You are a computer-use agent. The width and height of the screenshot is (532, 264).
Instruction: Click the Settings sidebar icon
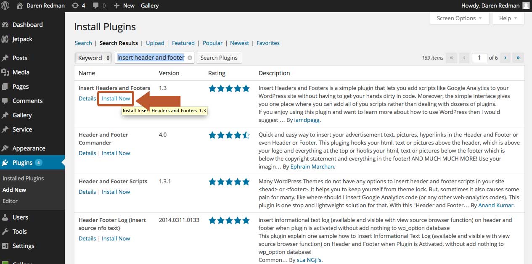pos(5,246)
